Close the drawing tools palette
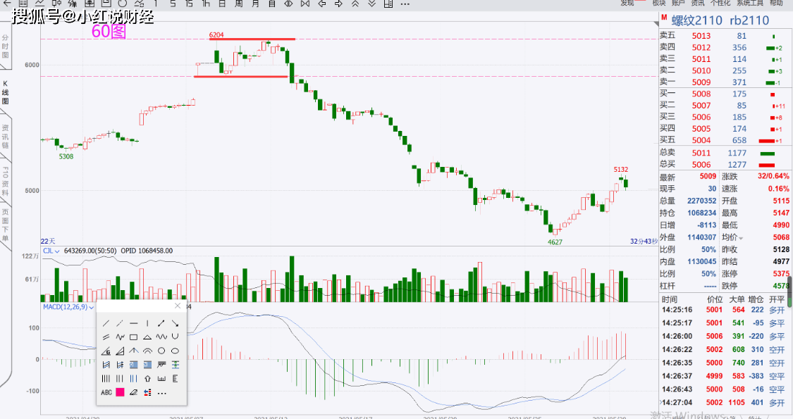The image size is (793, 419). 178,306
